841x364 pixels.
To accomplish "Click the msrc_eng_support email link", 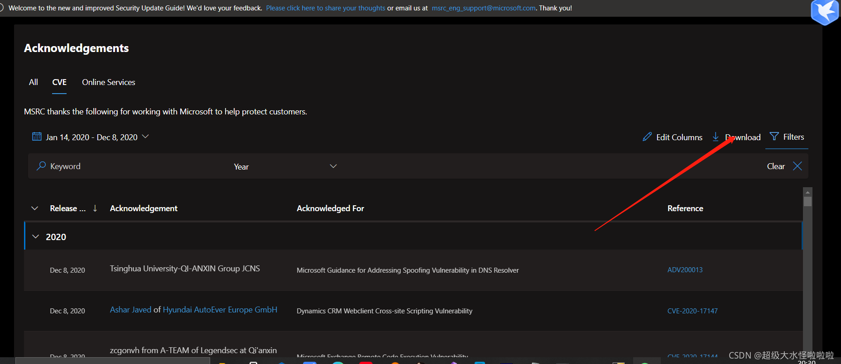I will coord(484,8).
